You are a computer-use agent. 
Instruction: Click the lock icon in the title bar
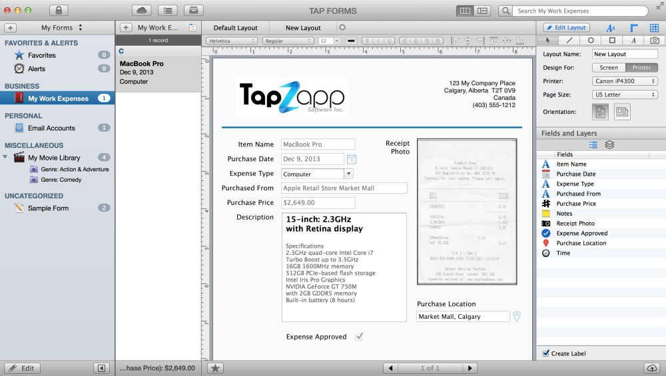pos(59,10)
